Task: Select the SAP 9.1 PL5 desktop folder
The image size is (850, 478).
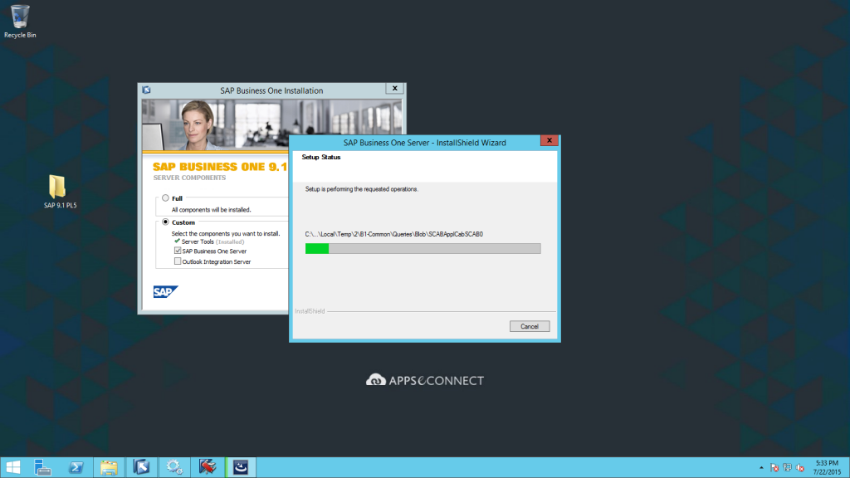Action: tap(60, 192)
